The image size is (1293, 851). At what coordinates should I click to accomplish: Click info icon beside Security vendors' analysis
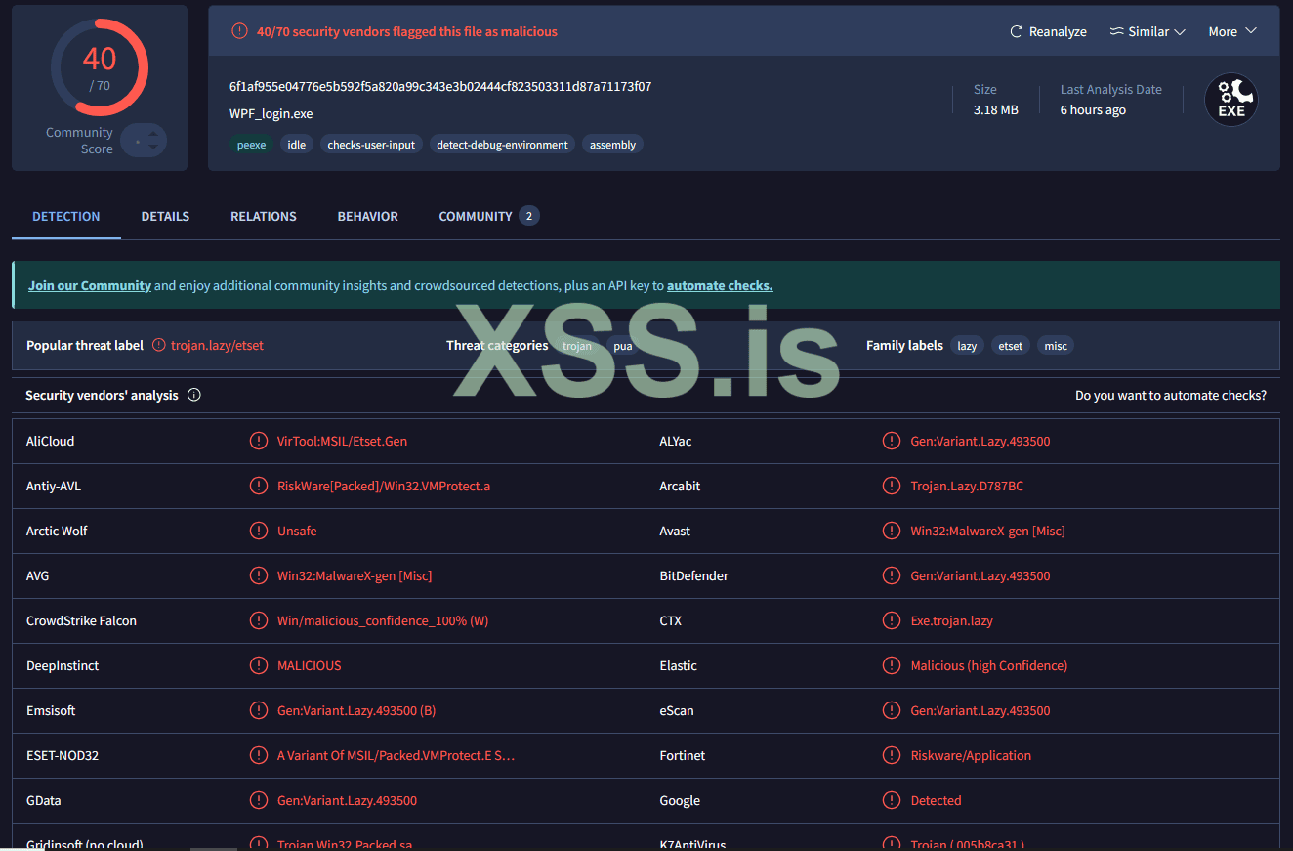point(193,396)
